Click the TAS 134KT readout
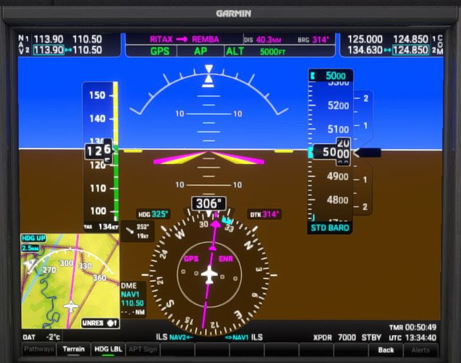This screenshot has height=363, width=461. tap(101, 227)
